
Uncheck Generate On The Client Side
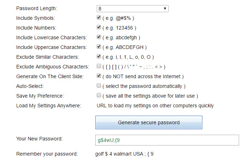(99, 76)
